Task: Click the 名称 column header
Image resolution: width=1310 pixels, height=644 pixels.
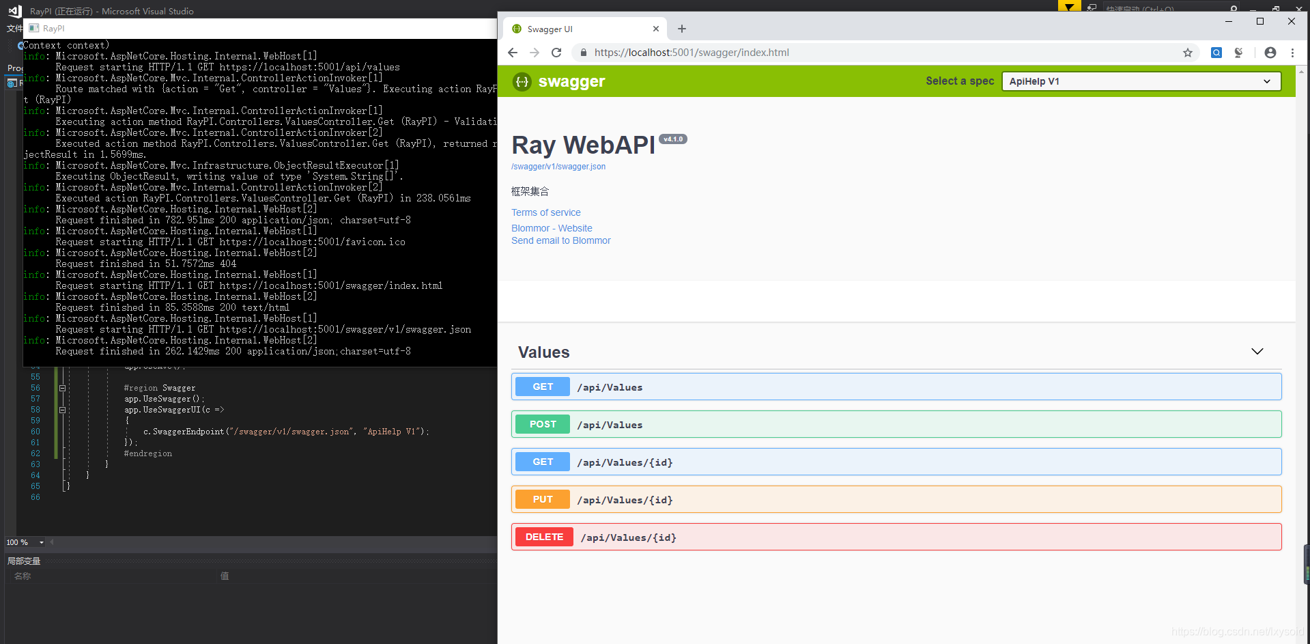Action: (23, 576)
